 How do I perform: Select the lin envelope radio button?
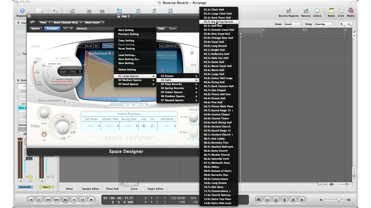(152, 126)
